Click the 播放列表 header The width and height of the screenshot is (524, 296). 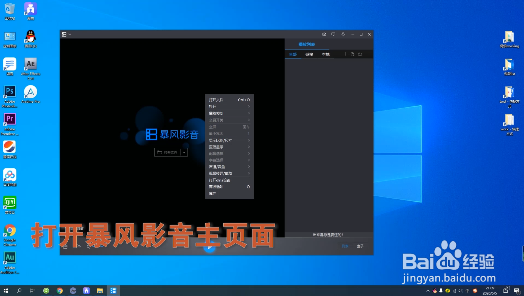click(x=307, y=44)
